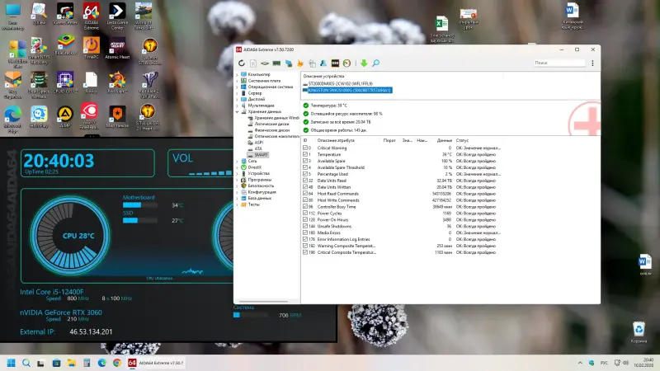Viewport: 660px width, 371px height.
Task: Launch the disk benchmark toolbar icon
Action: click(265, 63)
